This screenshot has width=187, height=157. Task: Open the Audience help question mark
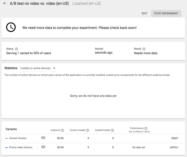click(62, 130)
